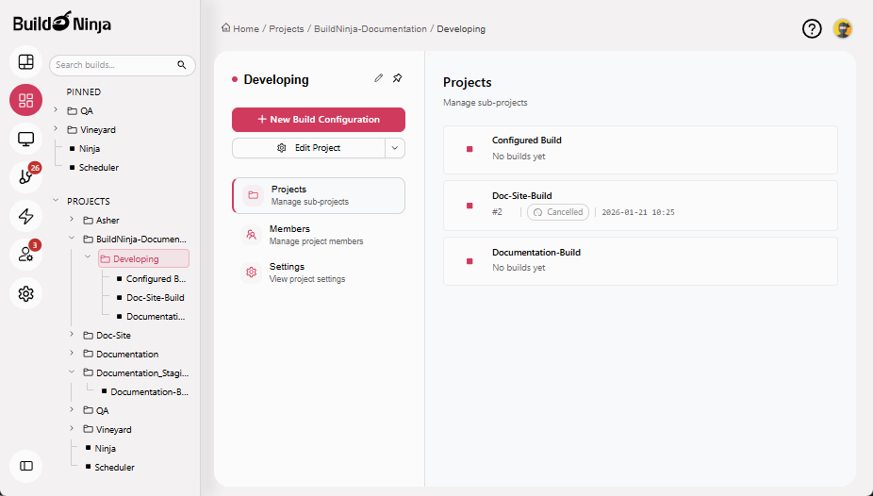The height and width of the screenshot is (496, 873).
Task: Expand the Doc-Site project node
Action: coord(72,335)
